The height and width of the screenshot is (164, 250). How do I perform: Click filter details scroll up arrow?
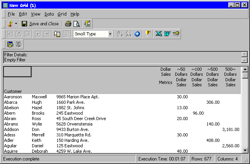click(245, 54)
